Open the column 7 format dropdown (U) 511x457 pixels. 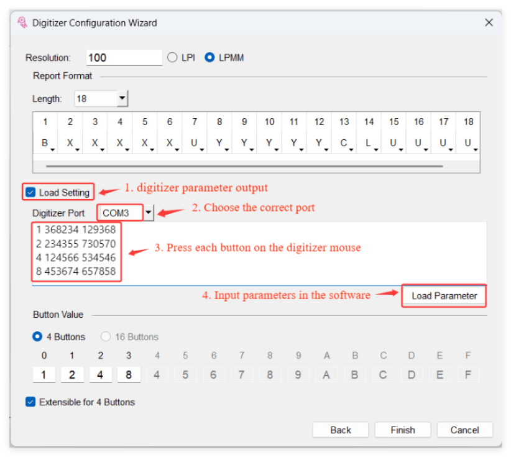[201, 149]
